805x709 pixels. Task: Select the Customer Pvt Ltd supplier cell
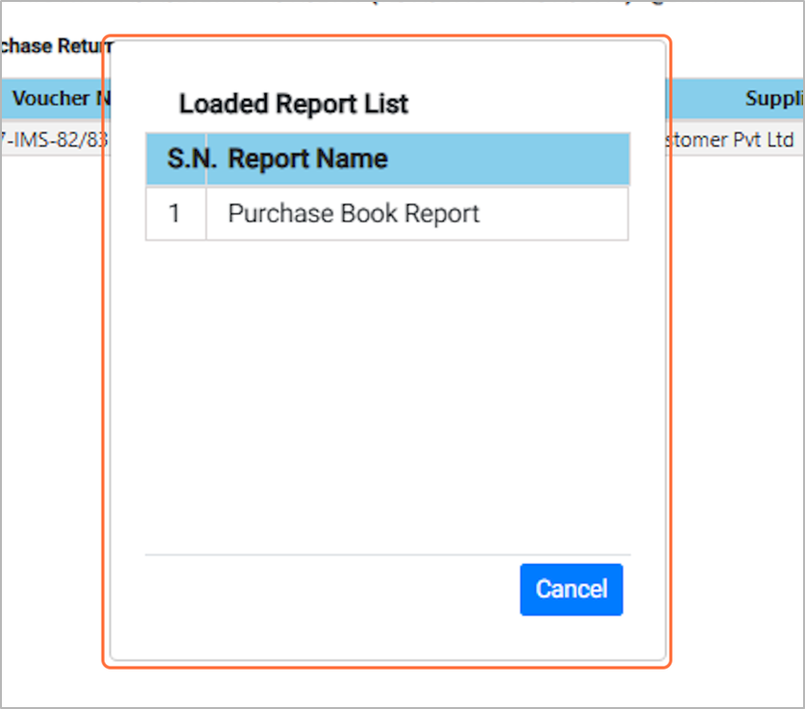732,140
